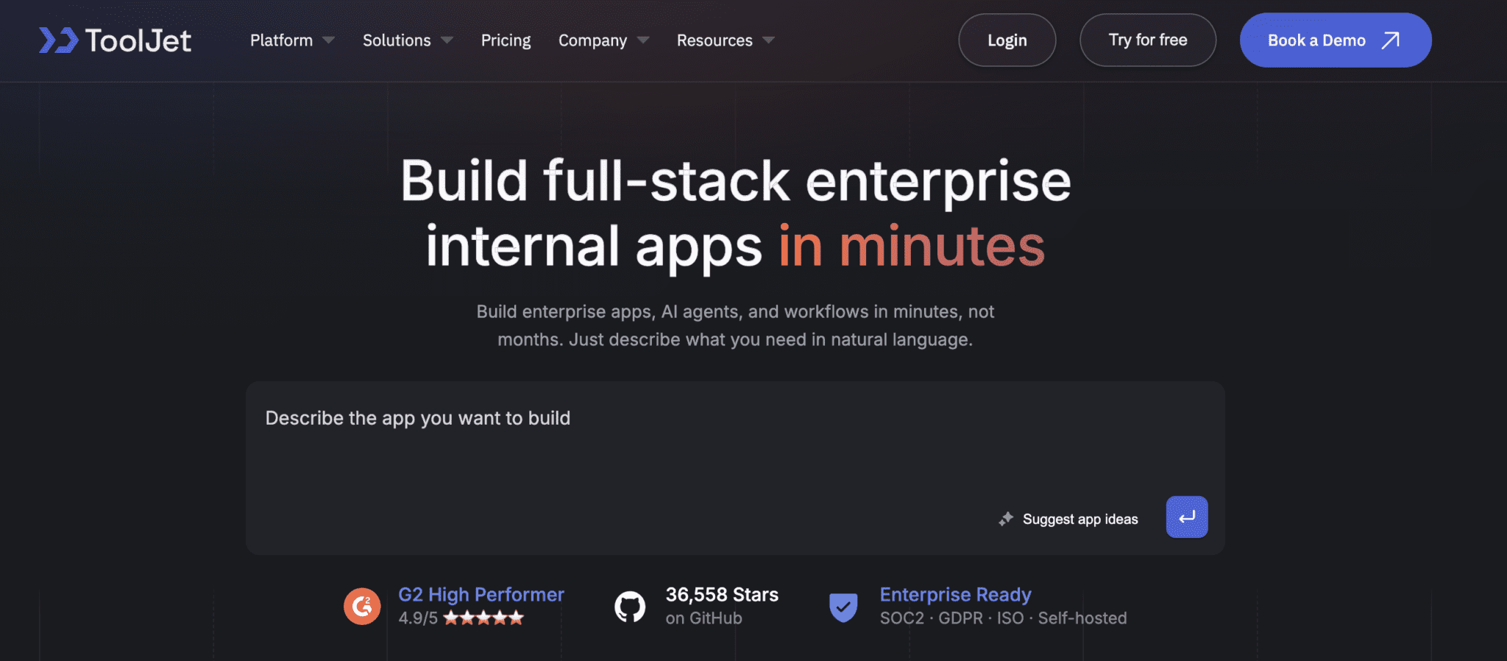Click the sparkle icon beside Suggest app ideas
This screenshot has height=661, width=1507.
click(x=1006, y=519)
